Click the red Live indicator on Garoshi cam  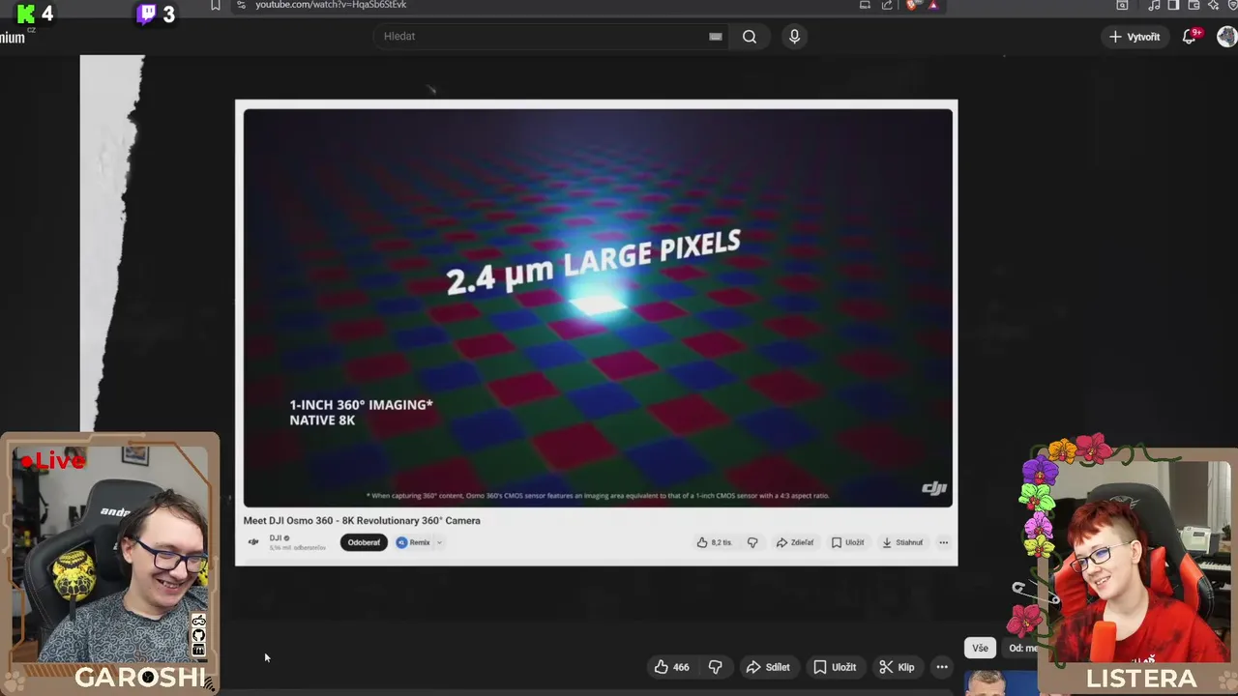(x=53, y=461)
